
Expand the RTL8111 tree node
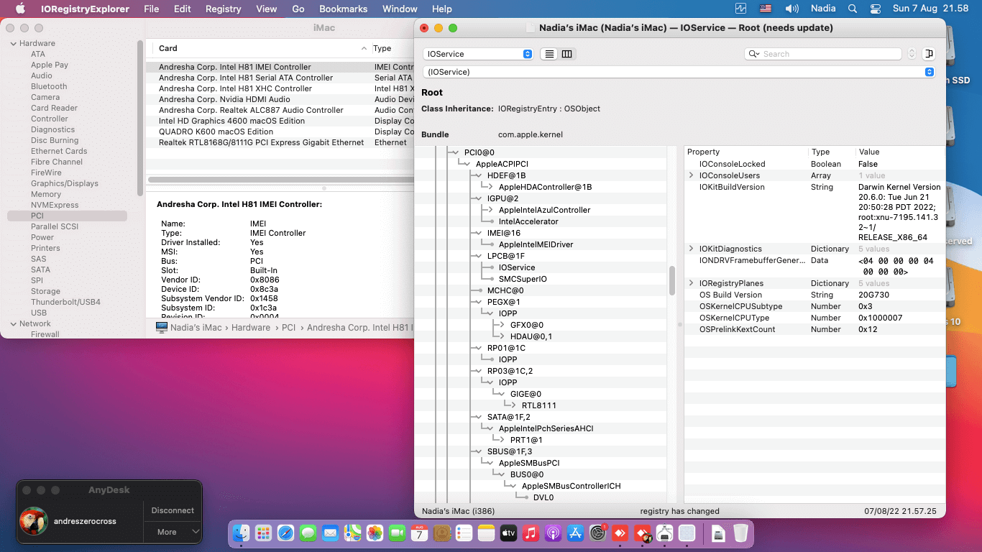click(514, 405)
